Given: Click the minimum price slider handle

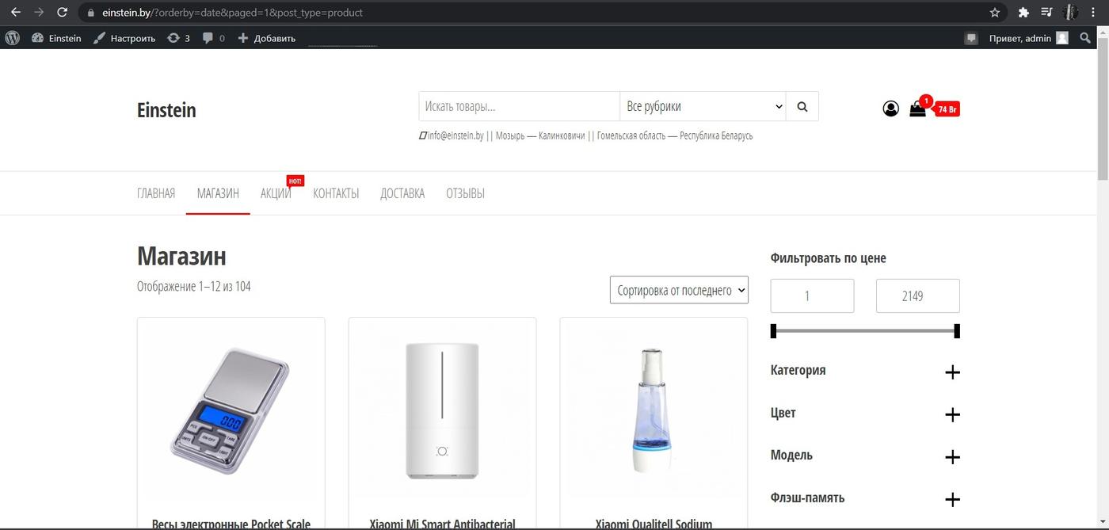Looking at the screenshot, I should pos(774,331).
